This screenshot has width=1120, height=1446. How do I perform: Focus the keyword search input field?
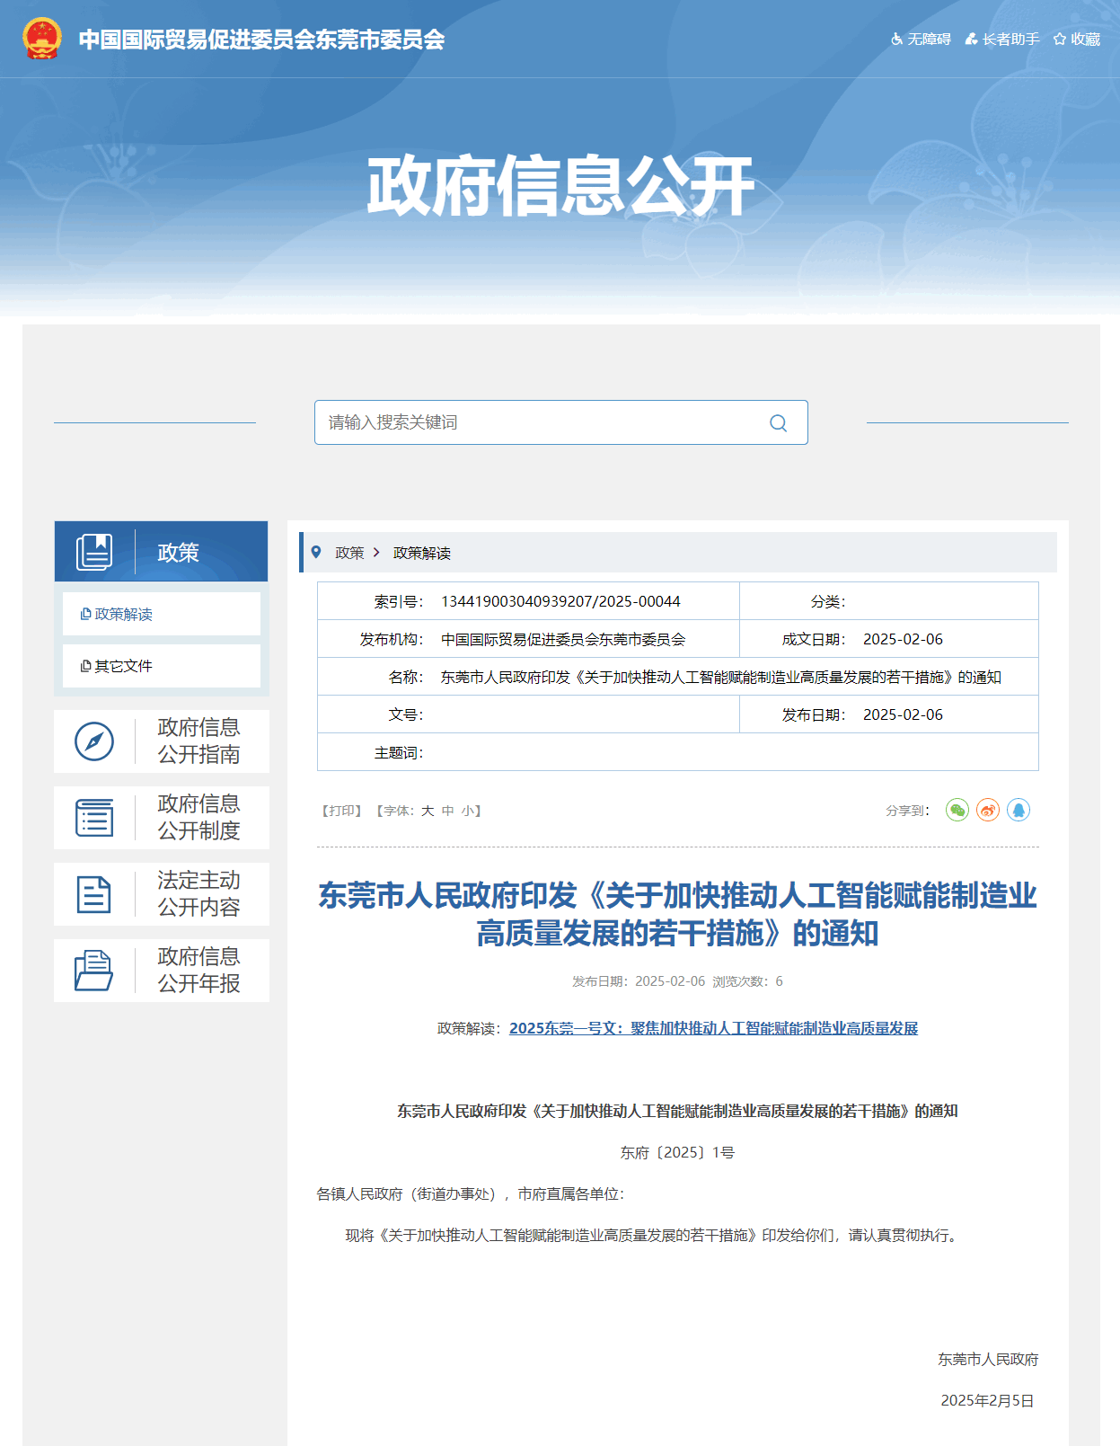[539, 422]
